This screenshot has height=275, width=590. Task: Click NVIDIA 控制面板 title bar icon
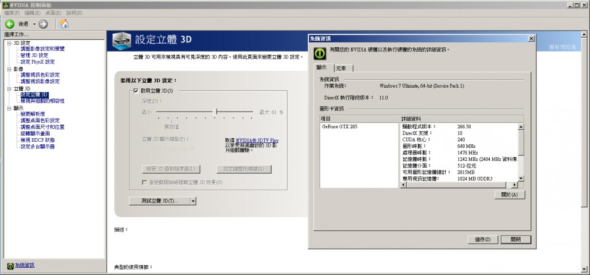[6, 5]
